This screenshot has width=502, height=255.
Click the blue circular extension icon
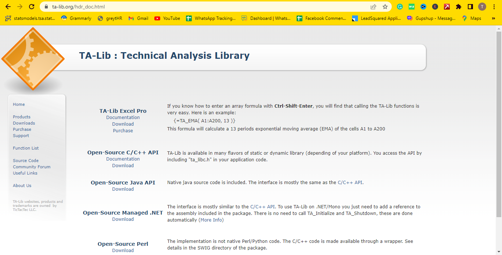(423, 7)
